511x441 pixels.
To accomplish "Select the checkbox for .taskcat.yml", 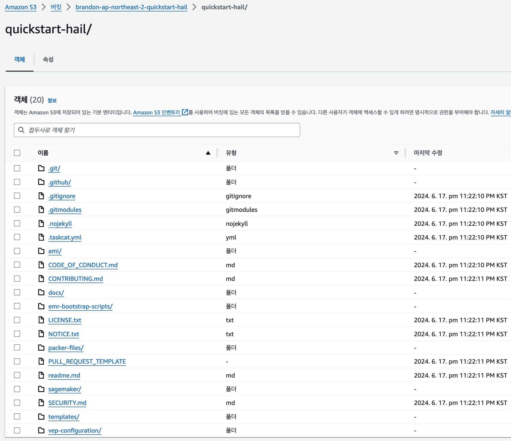I will tap(17, 237).
